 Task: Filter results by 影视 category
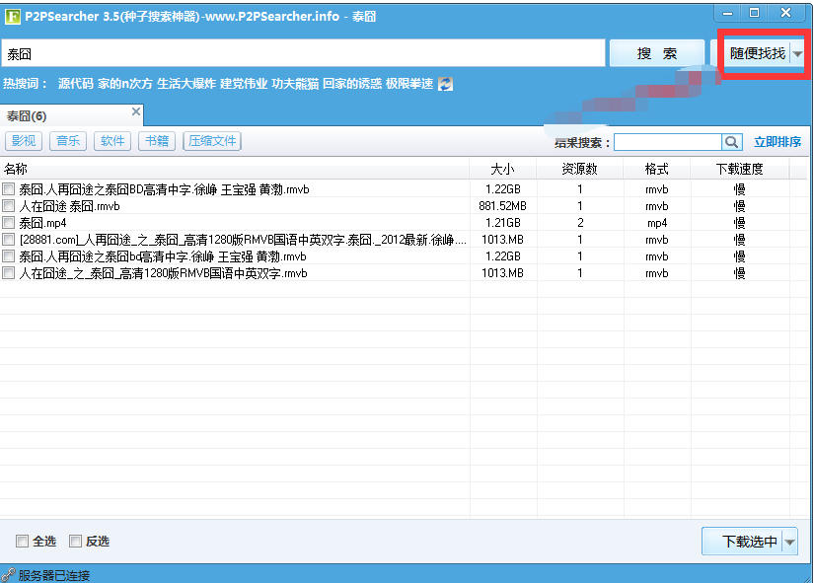[x=24, y=141]
